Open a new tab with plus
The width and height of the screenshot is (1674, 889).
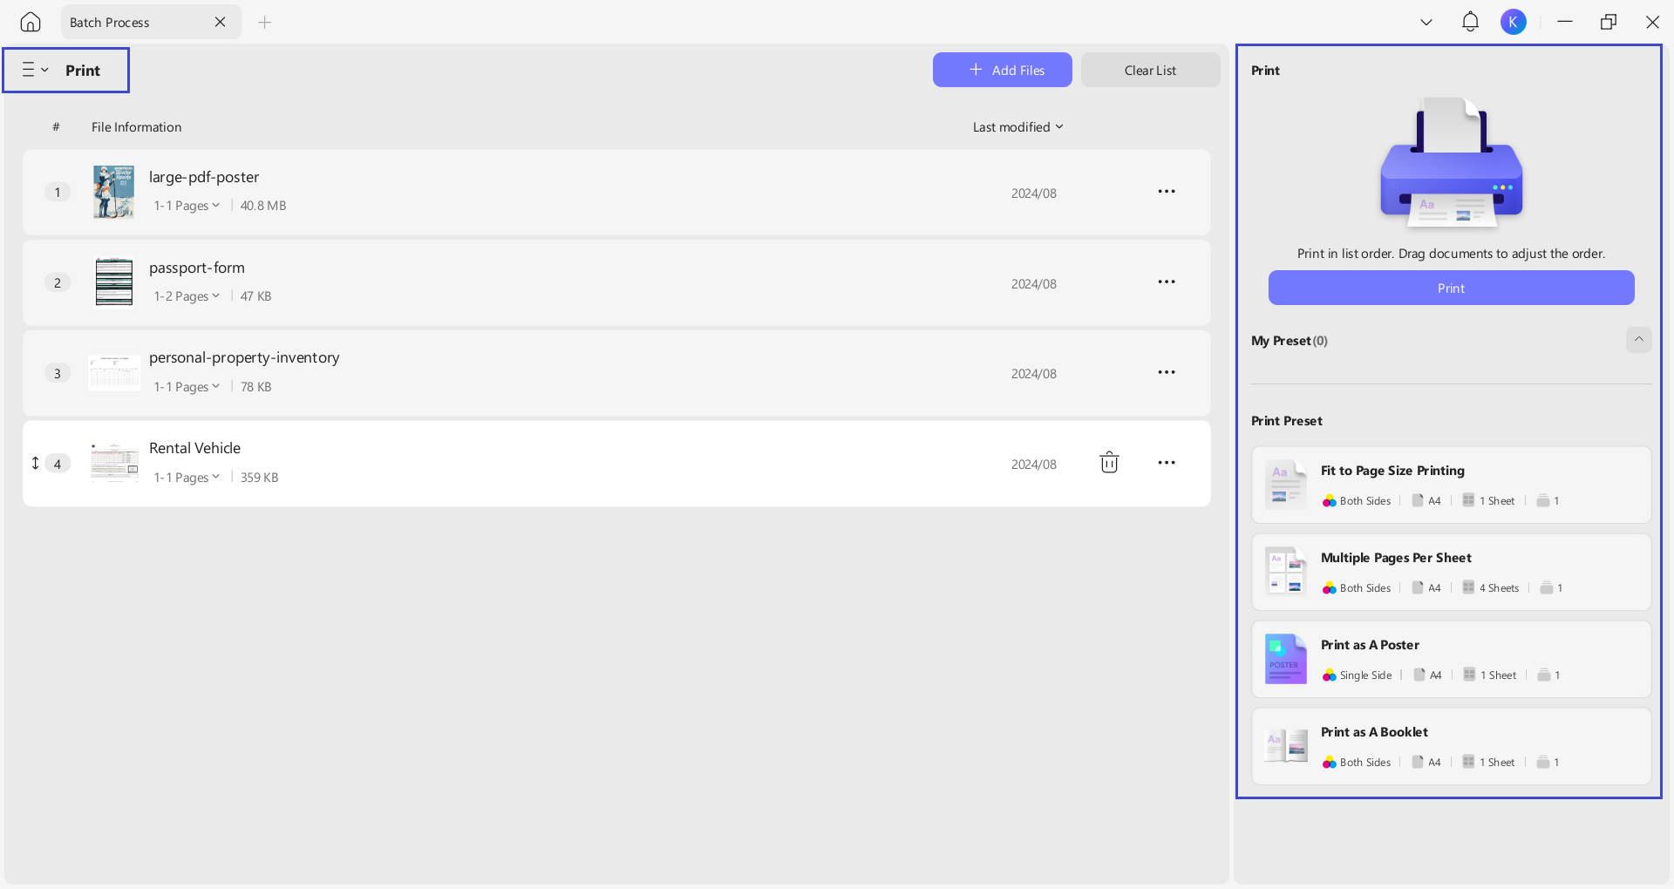click(265, 22)
